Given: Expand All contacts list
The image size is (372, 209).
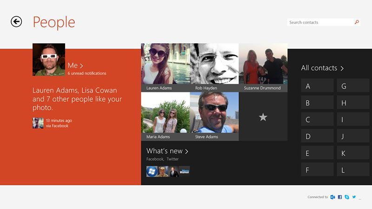Looking at the screenshot, I should [322, 68].
